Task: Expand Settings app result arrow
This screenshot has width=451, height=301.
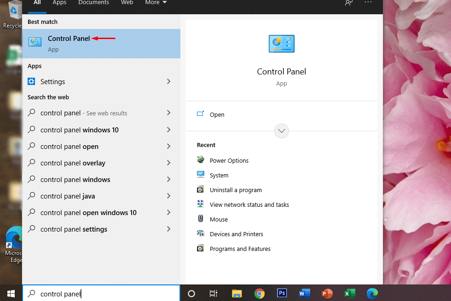Action: pos(169,82)
